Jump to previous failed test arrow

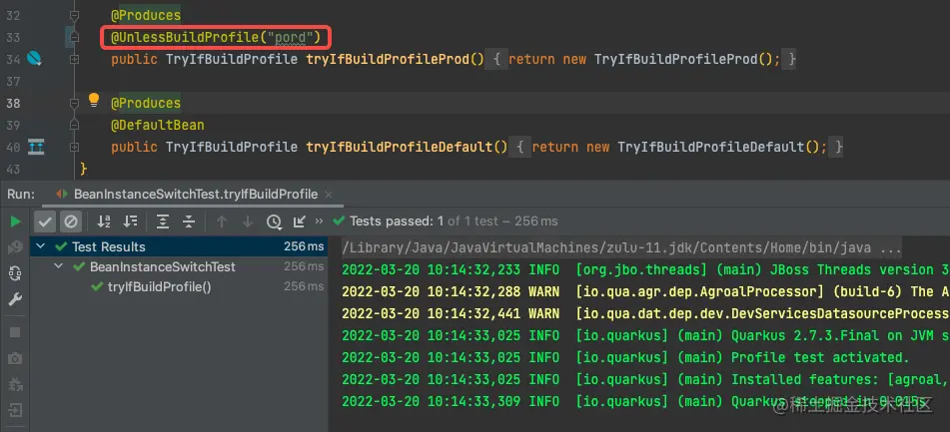click(222, 222)
